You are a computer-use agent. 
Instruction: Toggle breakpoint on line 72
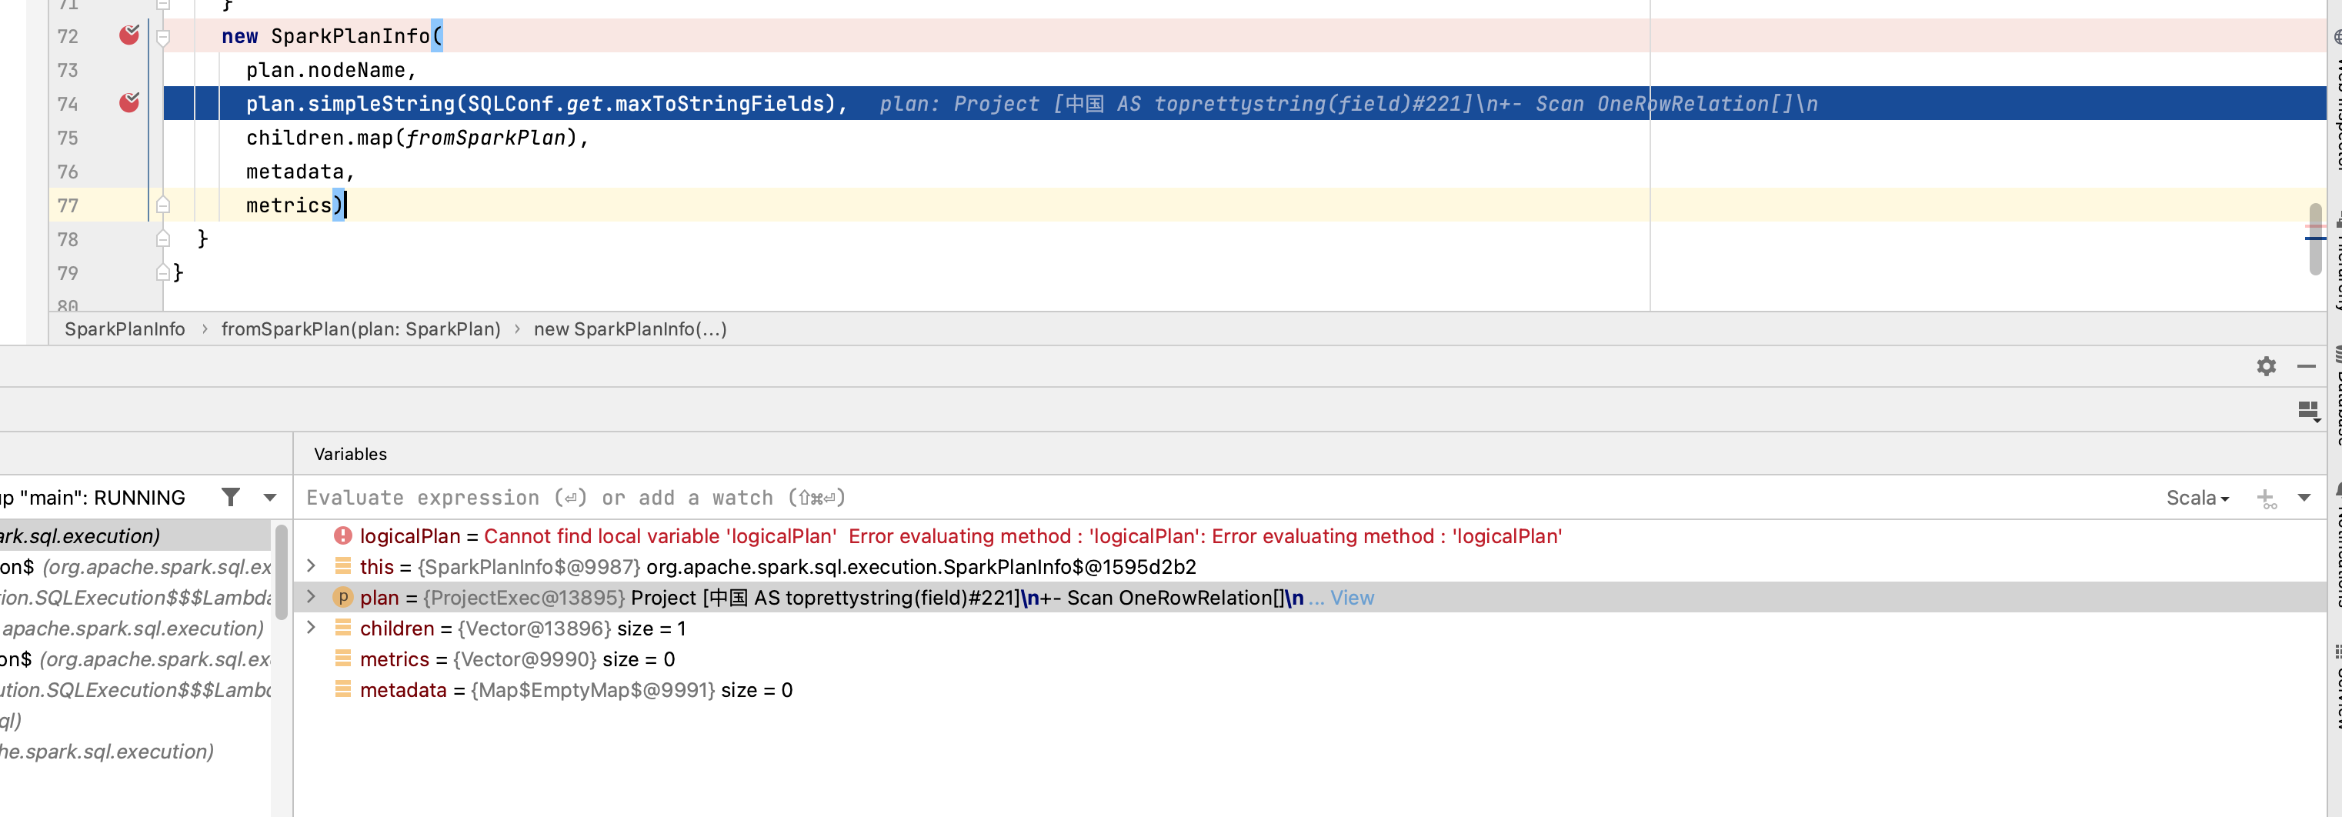129,35
